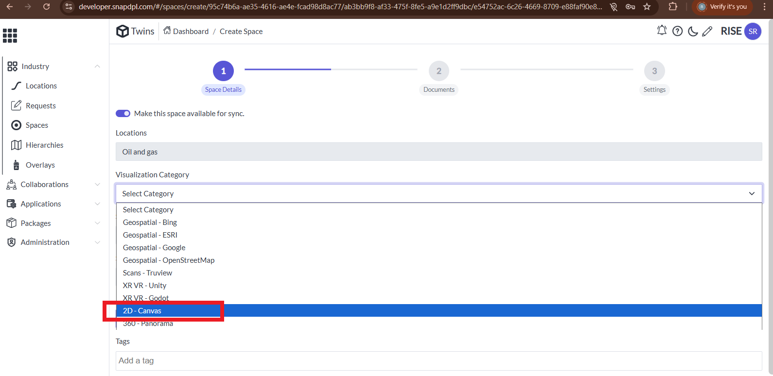Click the Hierarchies map icon
The height and width of the screenshot is (376, 773).
tap(17, 145)
